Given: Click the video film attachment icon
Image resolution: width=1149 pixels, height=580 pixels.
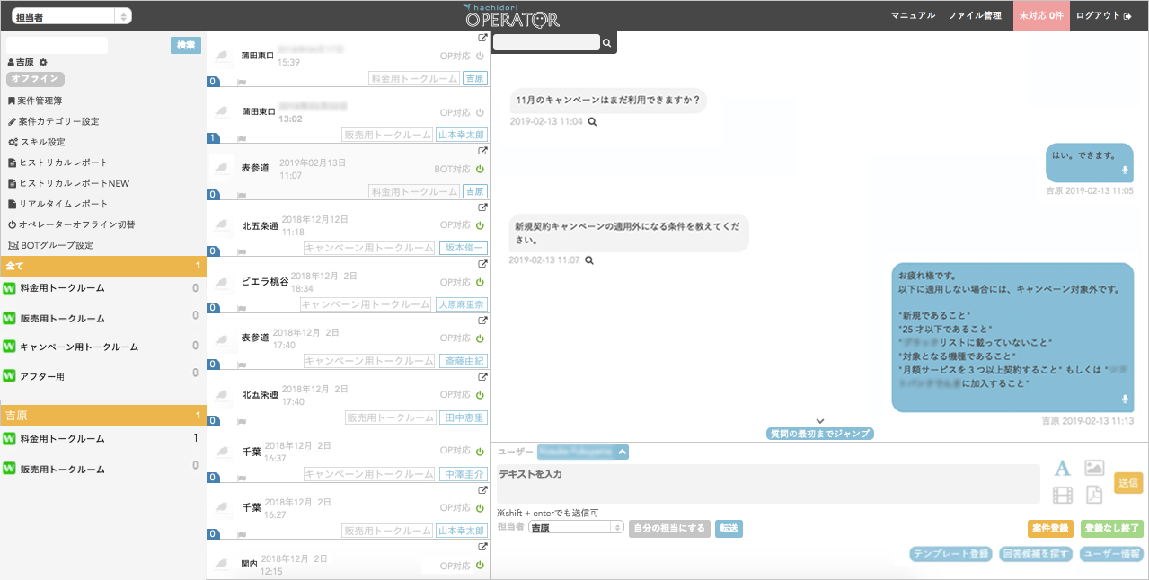Looking at the screenshot, I should 1063,495.
